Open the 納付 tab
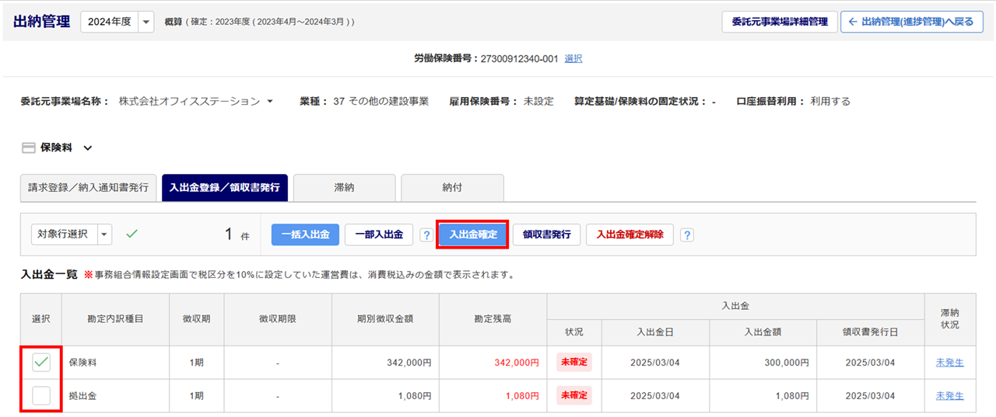This screenshot has width=996, height=417. pyautogui.click(x=451, y=187)
